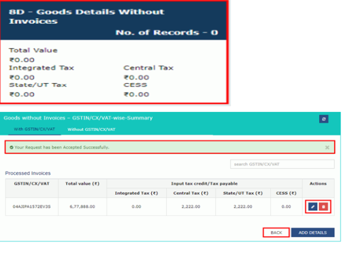Image resolution: width=354 pixels, height=254 pixels.
Task: Click the pencil edit icon in Actions
Action: (x=313, y=207)
